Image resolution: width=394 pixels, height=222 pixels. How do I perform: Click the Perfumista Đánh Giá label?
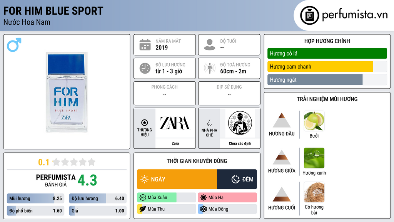pos(56,181)
